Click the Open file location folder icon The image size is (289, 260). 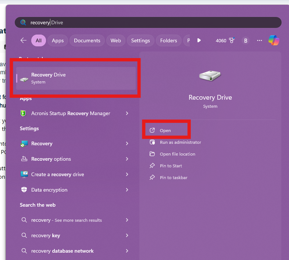152,154
